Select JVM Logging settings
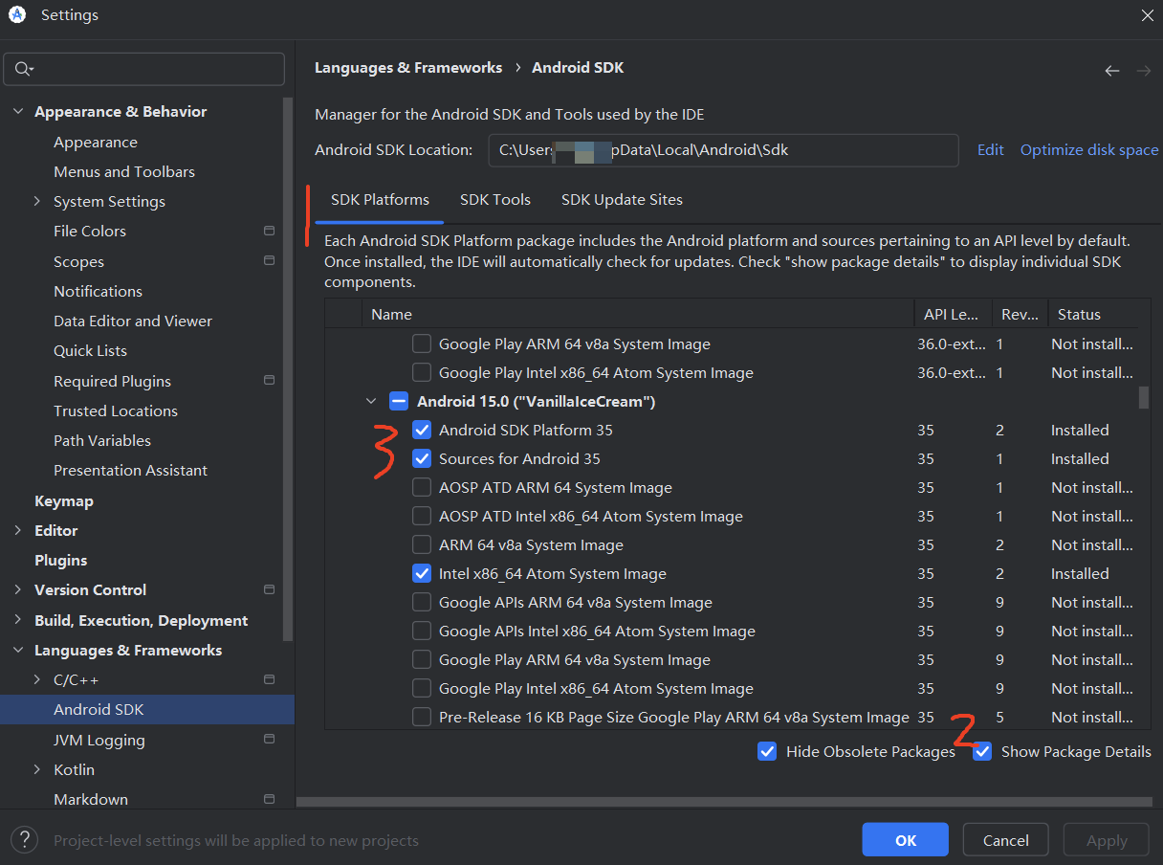Viewport: 1163px width, 865px height. pos(99,740)
